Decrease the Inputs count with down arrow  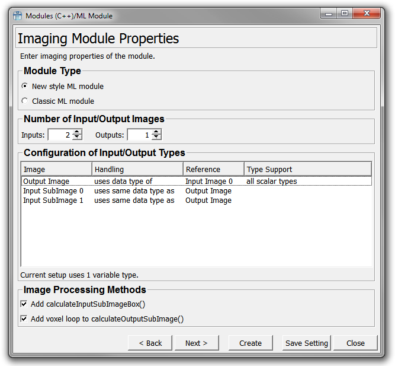(x=77, y=138)
